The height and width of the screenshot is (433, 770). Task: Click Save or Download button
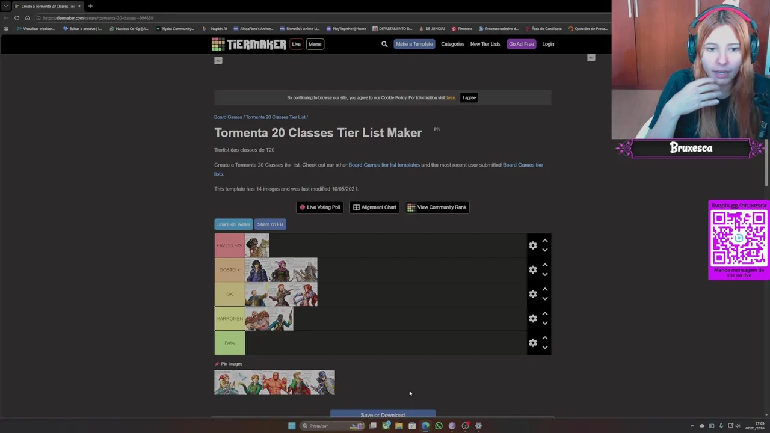click(x=383, y=414)
